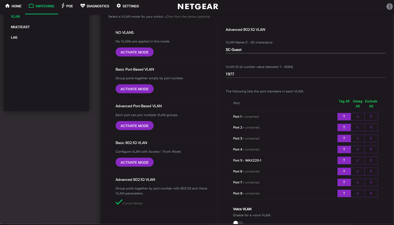Click the Diagnostics heart icon
Screen dimensions: 394x225
click(83, 6)
